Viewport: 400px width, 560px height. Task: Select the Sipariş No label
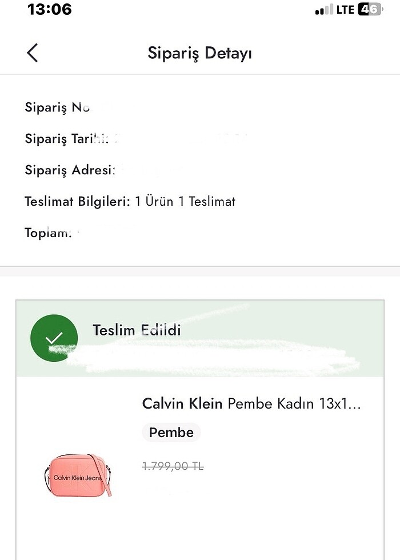57,107
